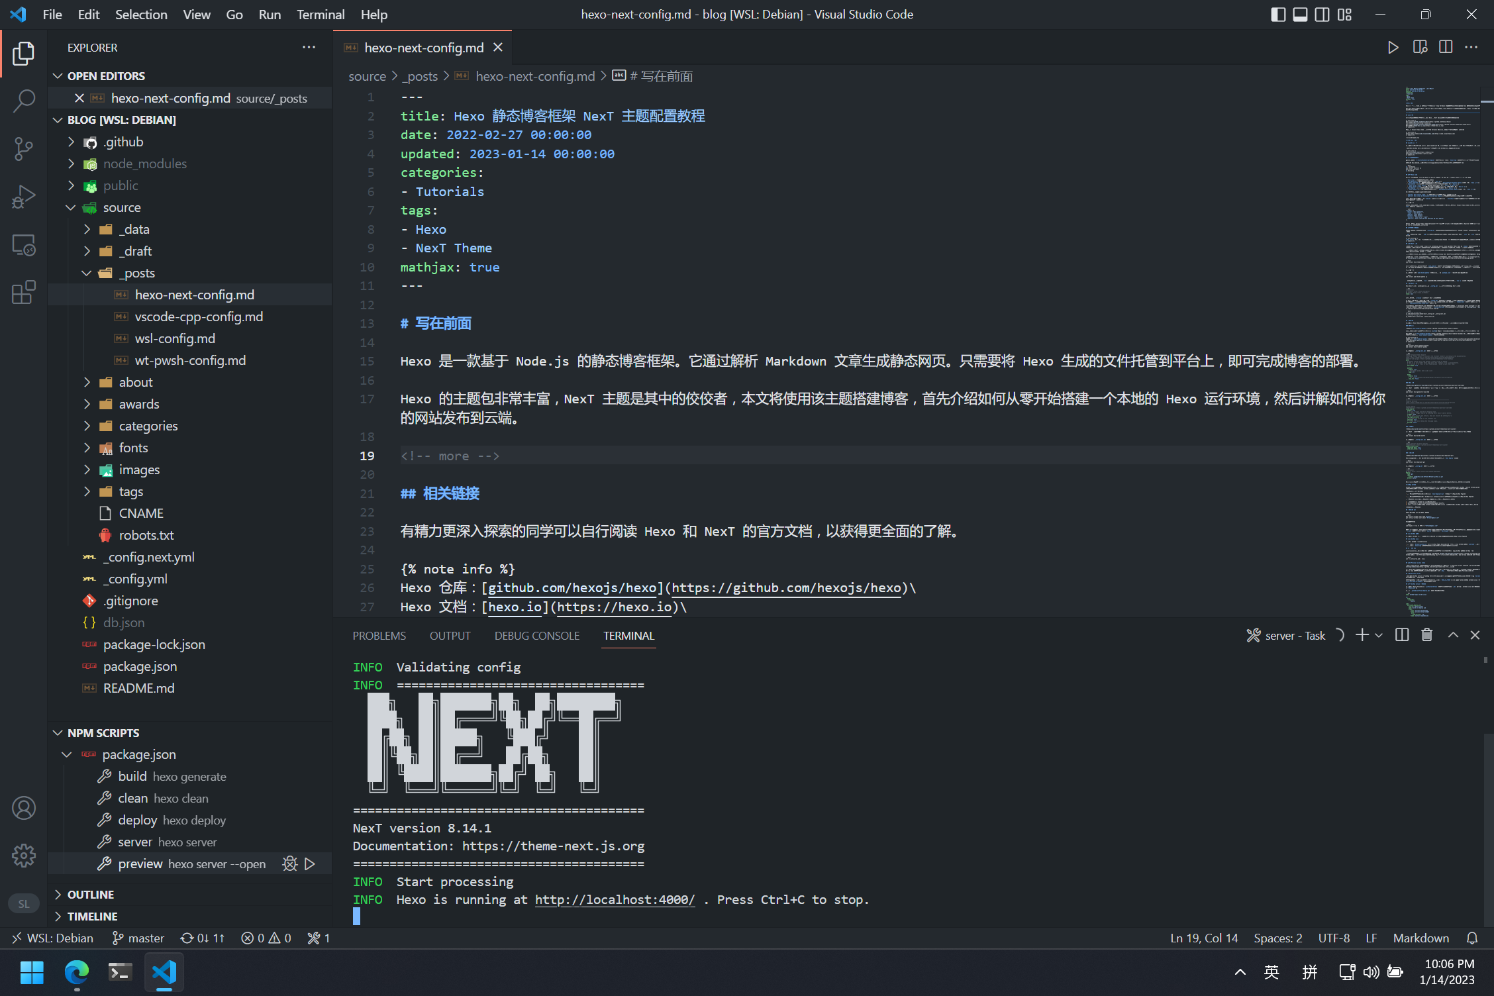
Task: Open the Manage gear menu
Action: (x=24, y=856)
